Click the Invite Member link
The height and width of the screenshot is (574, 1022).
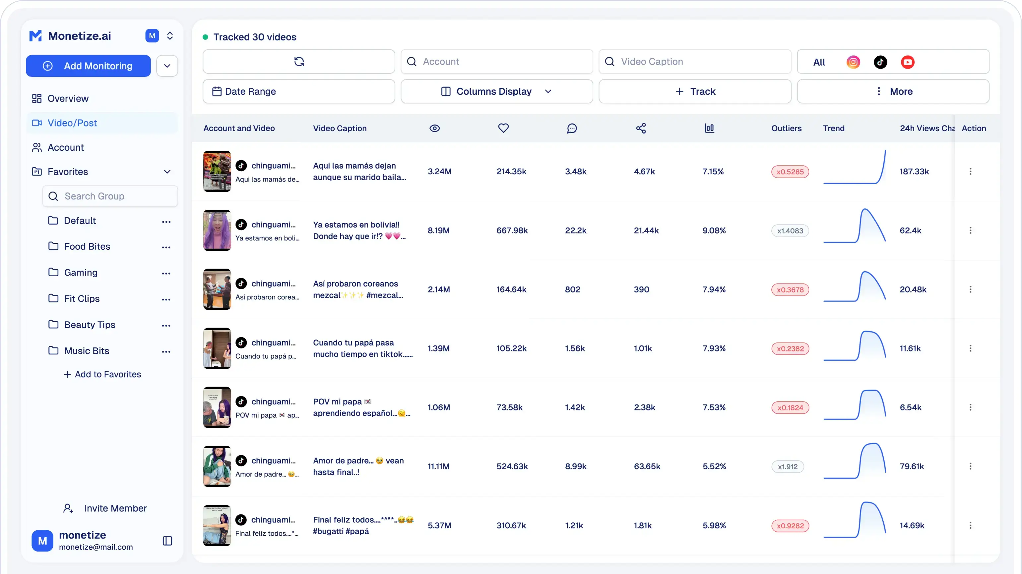tap(115, 508)
